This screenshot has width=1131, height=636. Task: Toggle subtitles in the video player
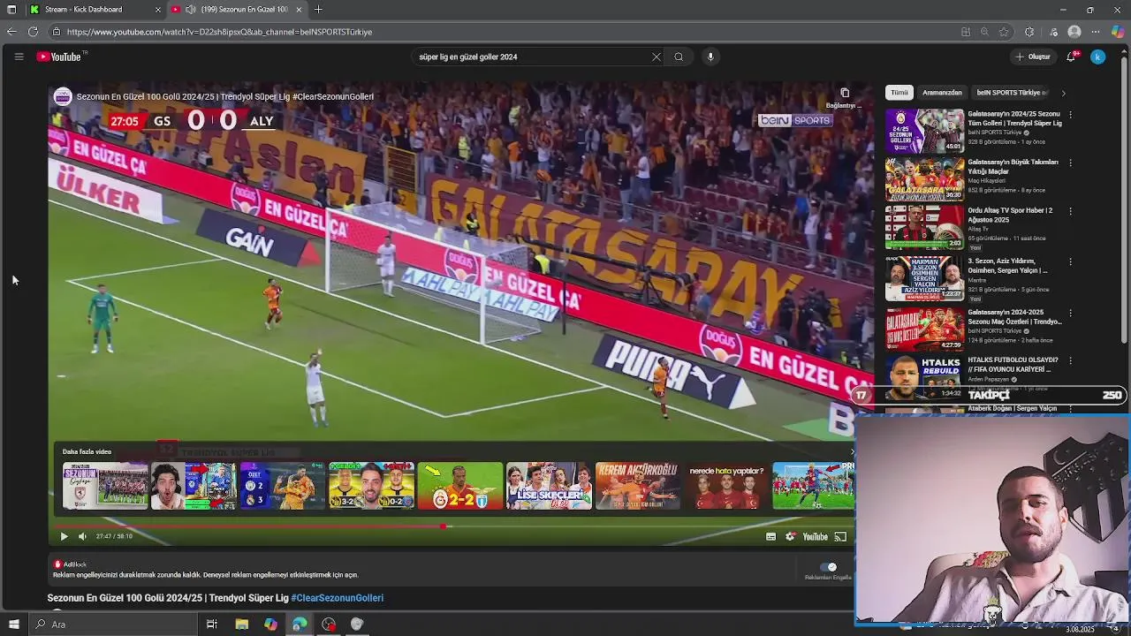click(x=771, y=536)
